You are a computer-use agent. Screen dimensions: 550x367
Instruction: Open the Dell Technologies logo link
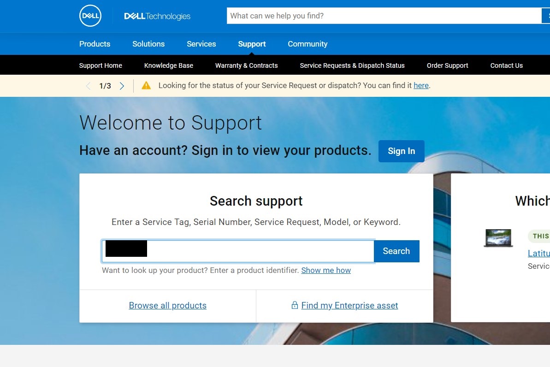coord(157,16)
